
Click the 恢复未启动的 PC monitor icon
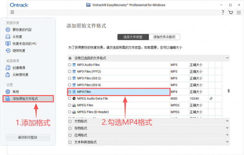coord(8,44)
